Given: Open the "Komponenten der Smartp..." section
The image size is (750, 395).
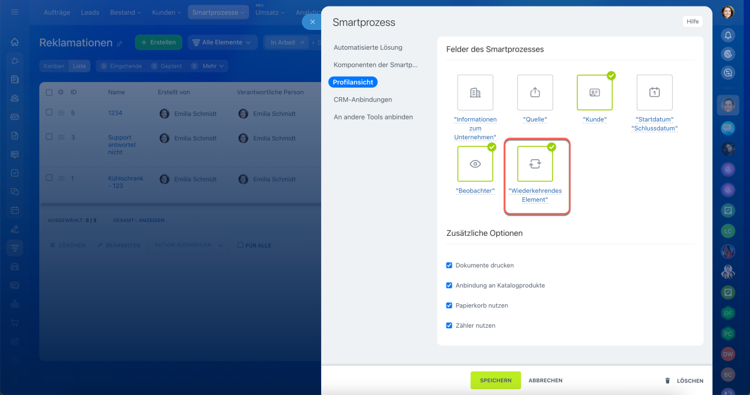Looking at the screenshot, I should pos(375,65).
